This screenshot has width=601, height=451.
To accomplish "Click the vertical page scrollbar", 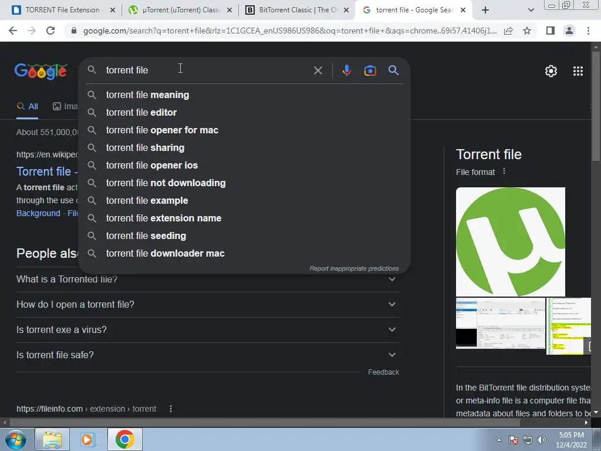I will point(596,106).
